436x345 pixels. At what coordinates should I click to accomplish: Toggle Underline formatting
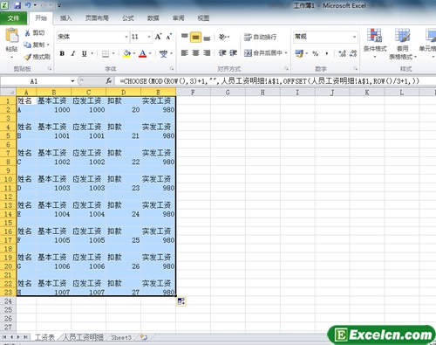click(x=84, y=53)
